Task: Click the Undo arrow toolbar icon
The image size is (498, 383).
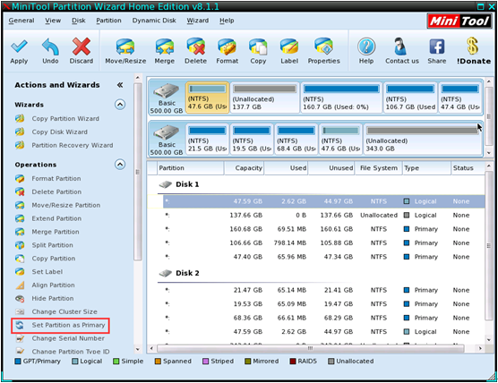Action: pos(50,47)
